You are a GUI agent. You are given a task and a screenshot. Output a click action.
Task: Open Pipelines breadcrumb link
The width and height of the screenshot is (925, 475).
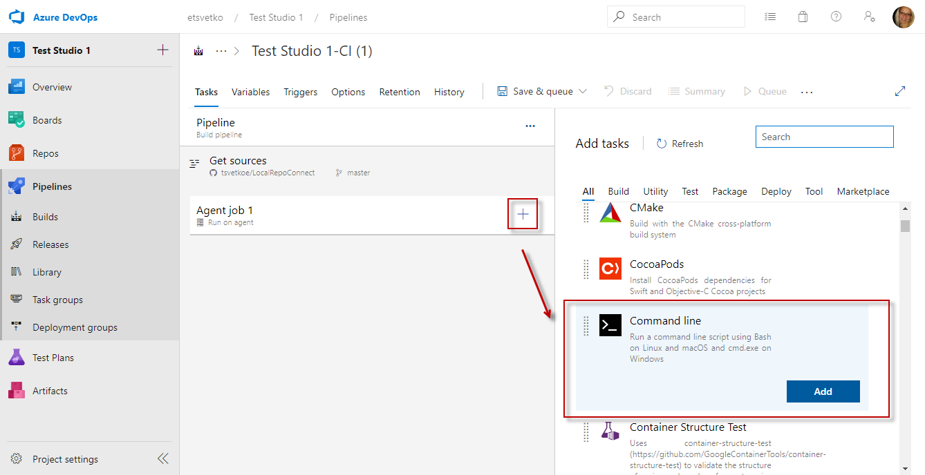(348, 17)
